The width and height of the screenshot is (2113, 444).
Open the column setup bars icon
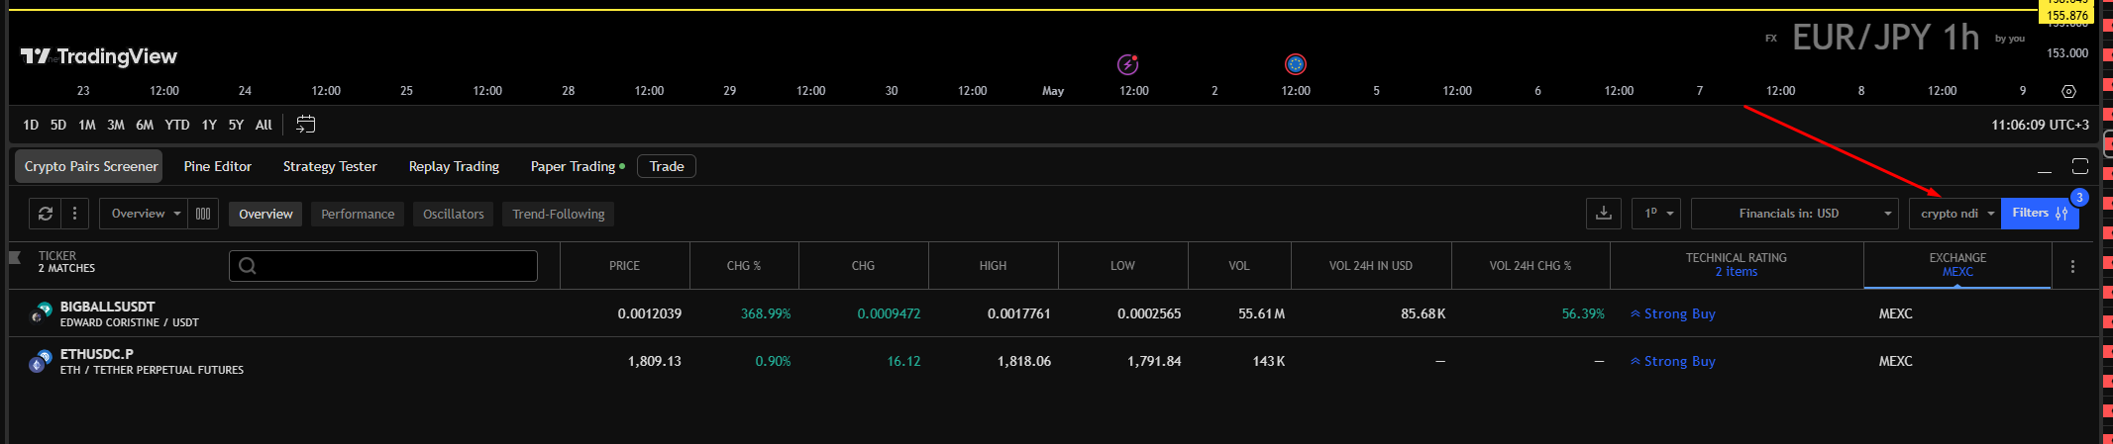[203, 214]
